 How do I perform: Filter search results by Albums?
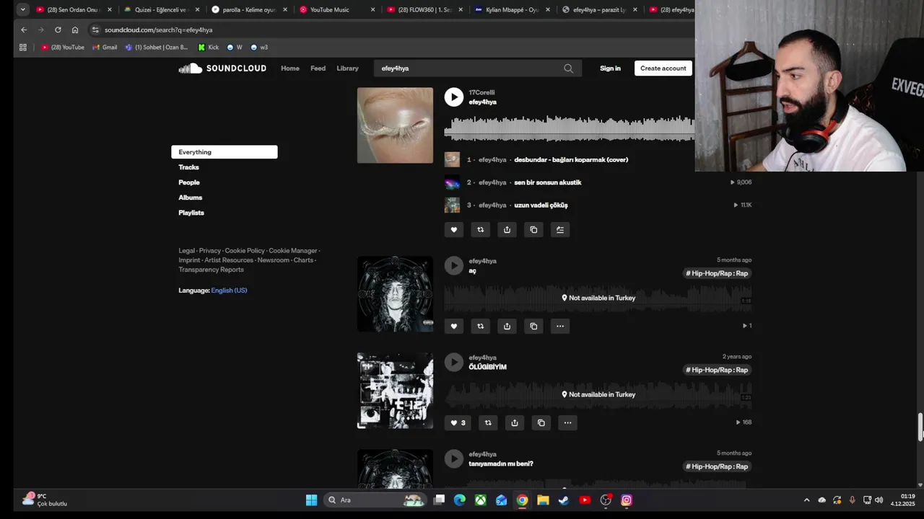(191, 198)
